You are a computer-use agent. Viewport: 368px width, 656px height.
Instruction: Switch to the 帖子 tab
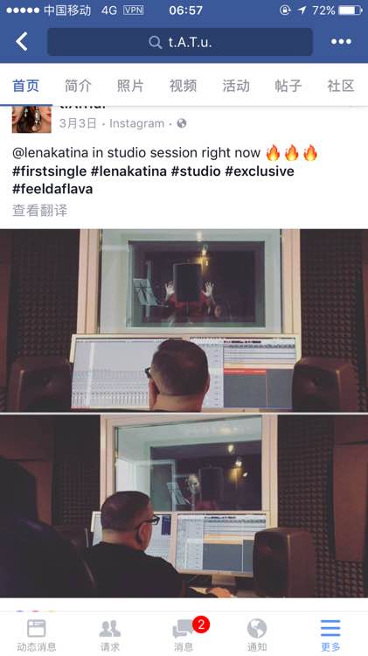[288, 86]
